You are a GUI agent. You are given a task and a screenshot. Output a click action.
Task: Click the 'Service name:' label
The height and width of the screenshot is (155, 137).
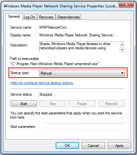[21, 27]
